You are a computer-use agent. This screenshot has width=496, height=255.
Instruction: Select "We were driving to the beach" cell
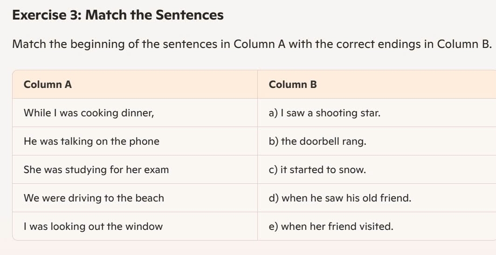pyautogui.click(x=94, y=198)
